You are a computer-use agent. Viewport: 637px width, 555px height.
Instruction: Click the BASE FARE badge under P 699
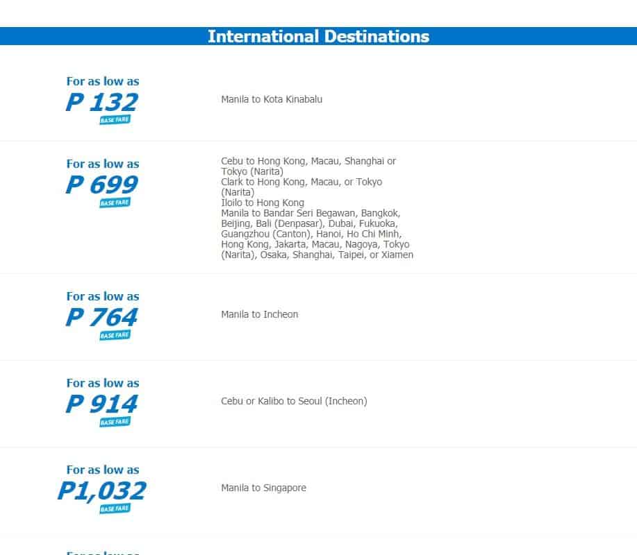click(115, 203)
